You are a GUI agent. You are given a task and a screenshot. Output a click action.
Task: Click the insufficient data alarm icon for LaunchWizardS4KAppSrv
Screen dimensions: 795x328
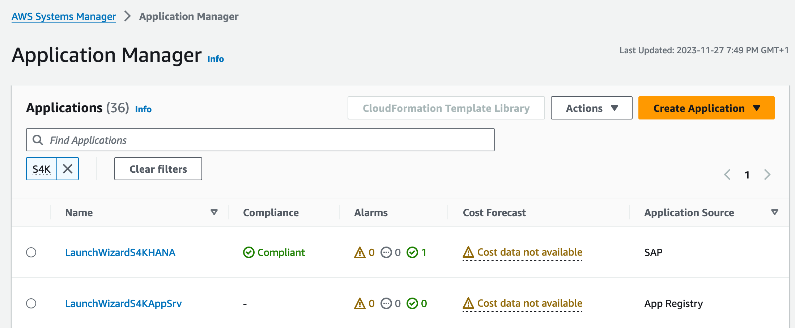386,303
